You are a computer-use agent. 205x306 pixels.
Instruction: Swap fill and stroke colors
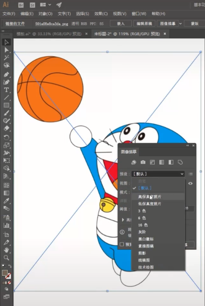10,266
